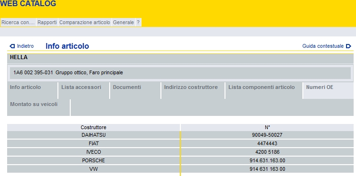The height and width of the screenshot is (176, 356).
Task: Click the Guida contestuale arrow icon
Action: point(348,46)
